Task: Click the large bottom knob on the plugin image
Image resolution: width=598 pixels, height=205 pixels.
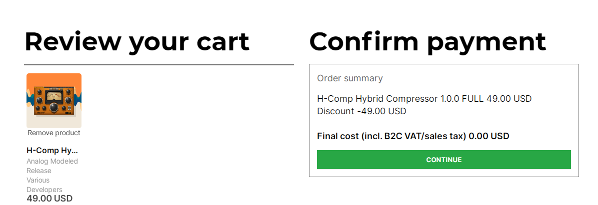Action: (53, 107)
